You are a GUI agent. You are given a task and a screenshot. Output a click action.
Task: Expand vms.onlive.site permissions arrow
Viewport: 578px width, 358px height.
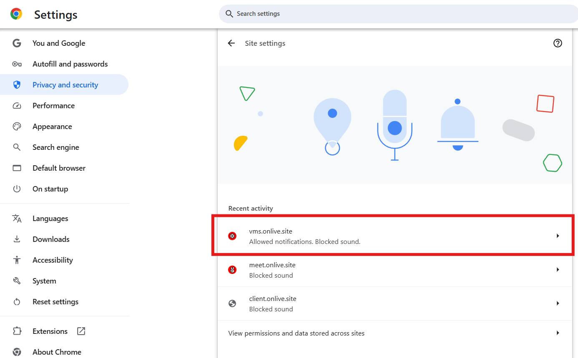558,236
